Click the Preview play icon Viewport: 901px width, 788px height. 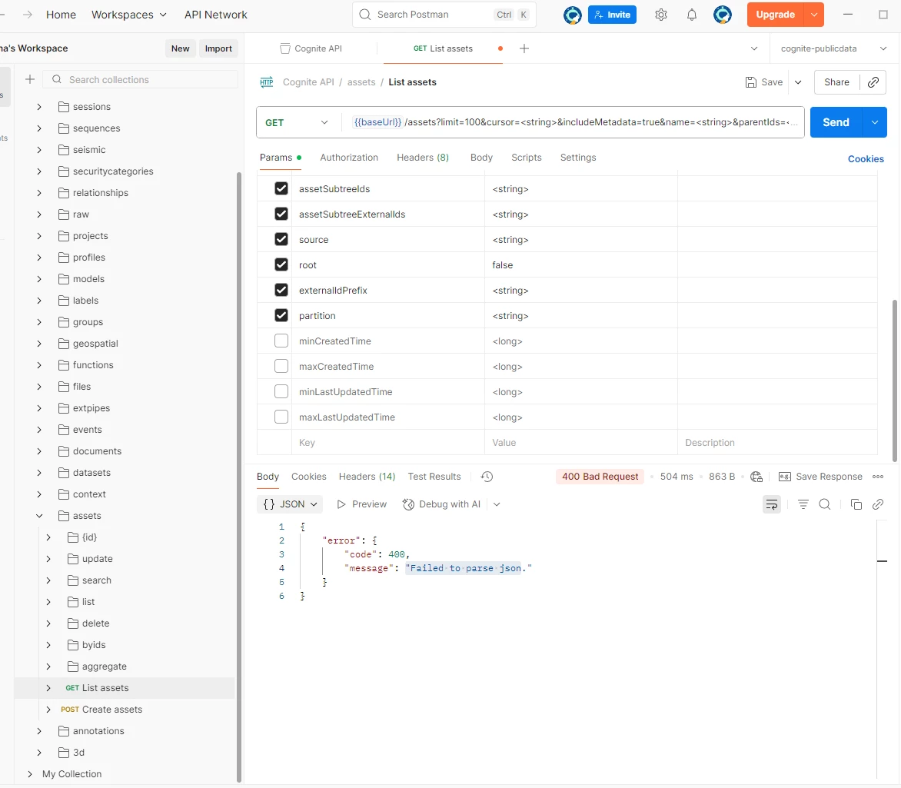point(341,504)
